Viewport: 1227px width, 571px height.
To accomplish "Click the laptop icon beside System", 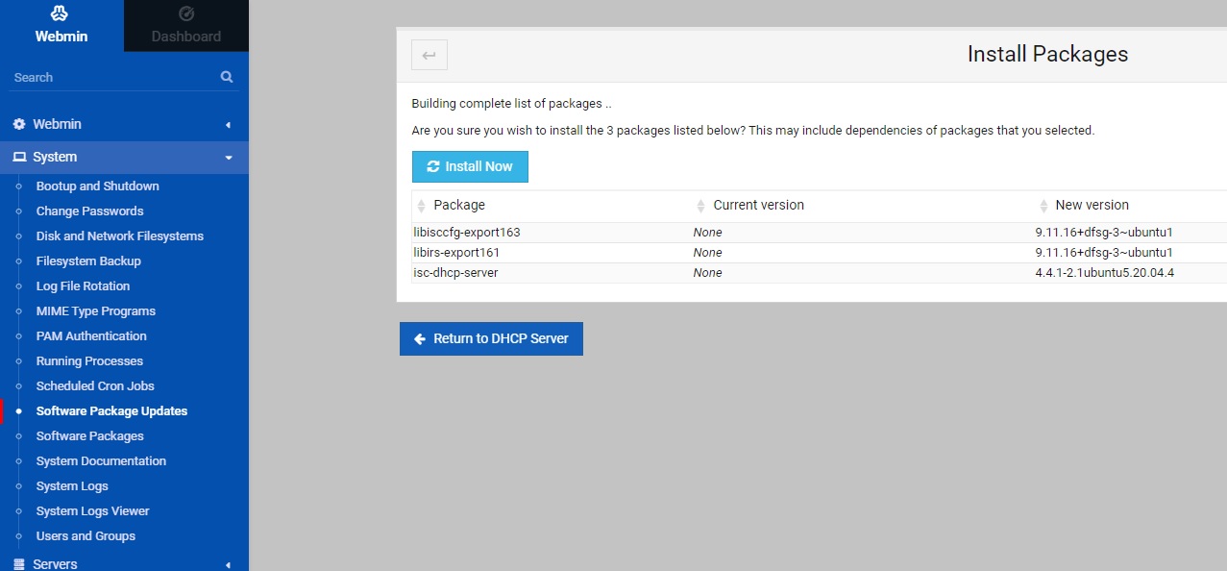I will (x=19, y=157).
